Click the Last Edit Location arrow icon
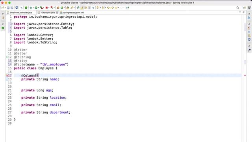Screen dimensions: 252x142 click(x=109, y=8)
